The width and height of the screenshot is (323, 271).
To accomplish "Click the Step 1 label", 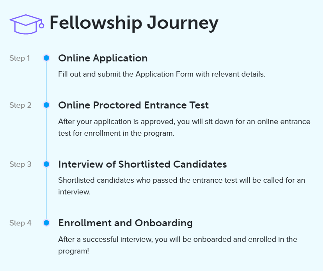I will click(x=20, y=58).
